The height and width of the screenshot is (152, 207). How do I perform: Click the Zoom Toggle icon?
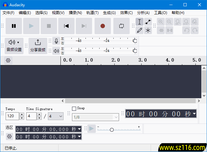(194, 22)
